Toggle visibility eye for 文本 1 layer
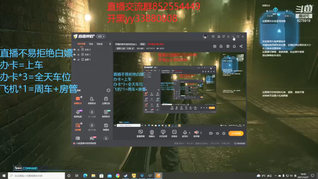This screenshot has height=179, width=318. coord(74,54)
